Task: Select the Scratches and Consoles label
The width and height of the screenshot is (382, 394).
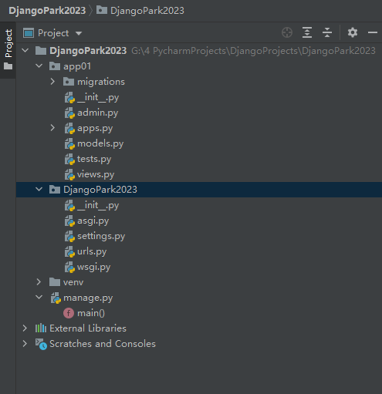Action: click(103, 344)
